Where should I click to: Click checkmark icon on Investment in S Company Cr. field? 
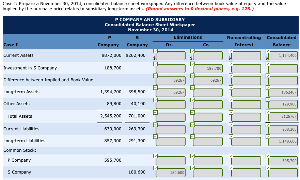(193, 63)
